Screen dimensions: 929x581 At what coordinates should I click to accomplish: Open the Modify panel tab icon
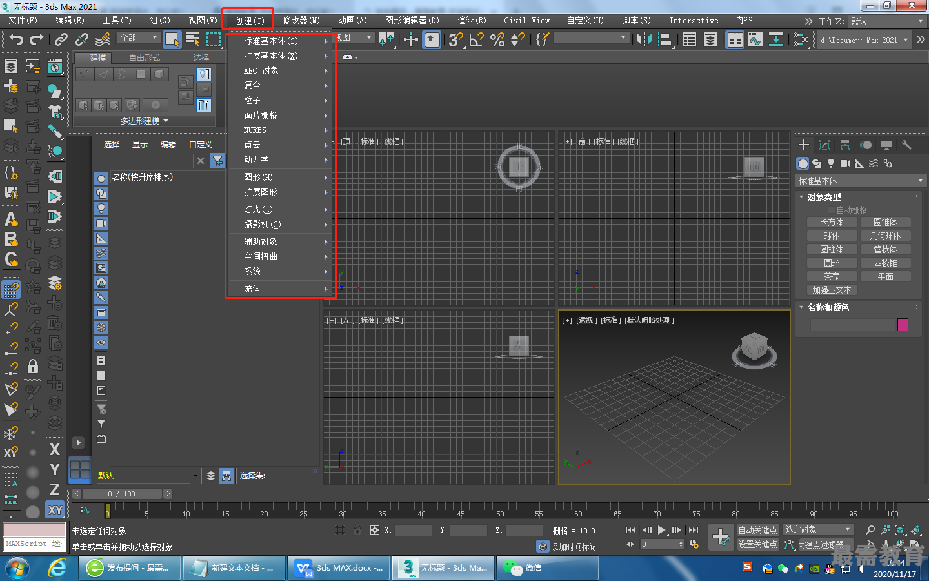(824, 145)
